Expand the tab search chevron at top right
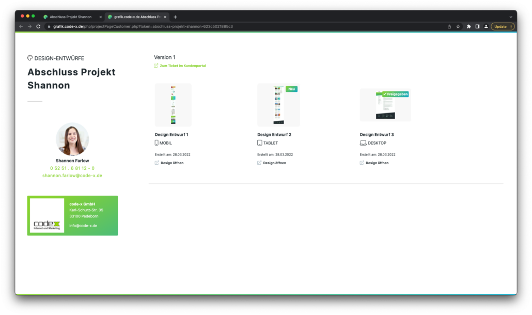Screen dimensions: 532x315 click(x=511, y=17)
